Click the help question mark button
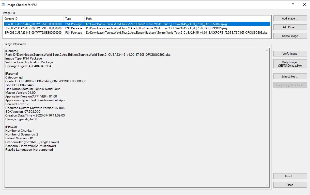The image size is (310, 195). [293, 5]
